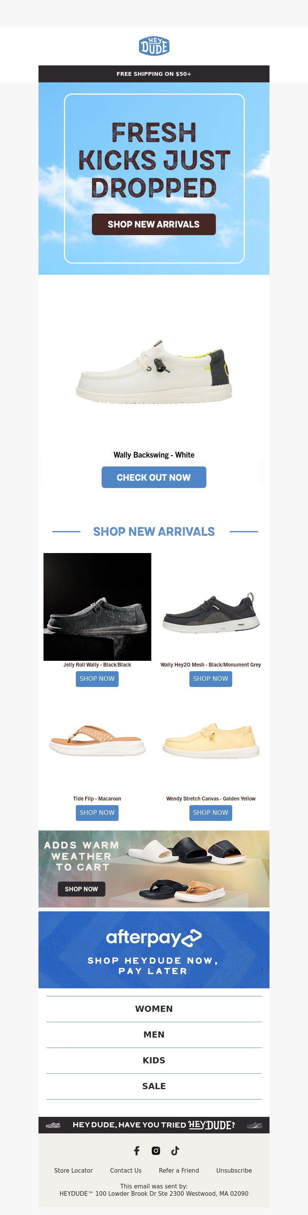
Task: Click the HEYDUDE logo at top
Action: pos(154,46)
